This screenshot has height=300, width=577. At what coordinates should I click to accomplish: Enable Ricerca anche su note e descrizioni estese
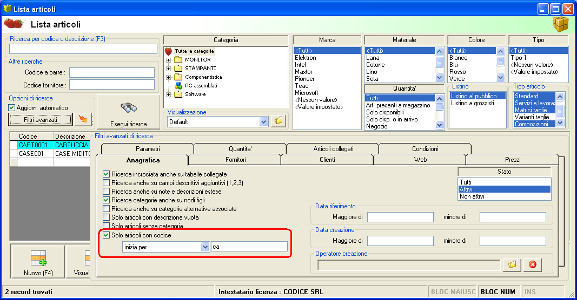click(107, 192)
